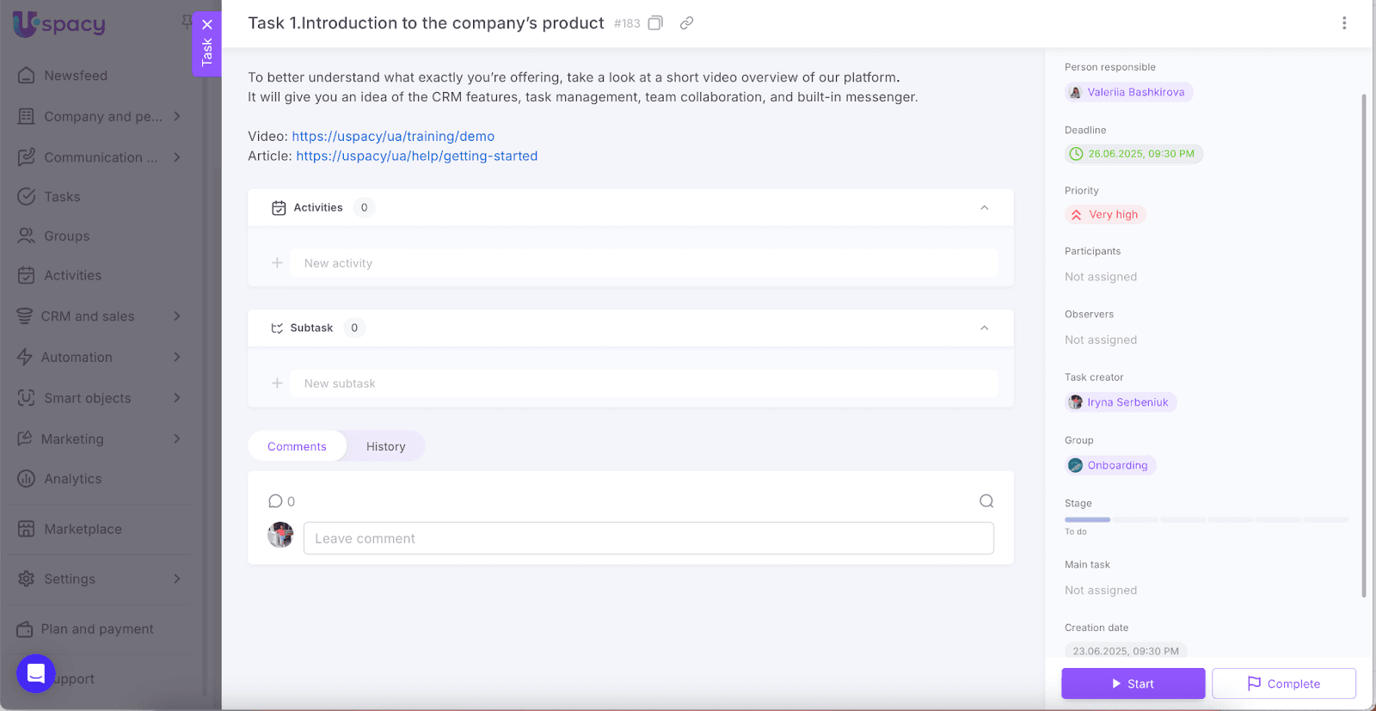Select the Comments tab
This screenshot has width=1376, height=711.
pos(297,446)
